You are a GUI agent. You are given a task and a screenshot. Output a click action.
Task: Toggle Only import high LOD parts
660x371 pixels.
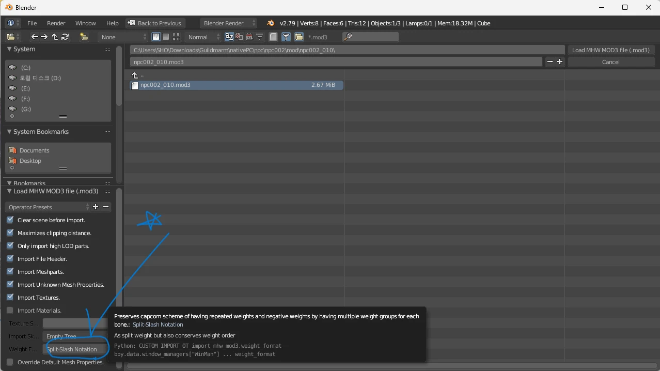tap(10, 245)
